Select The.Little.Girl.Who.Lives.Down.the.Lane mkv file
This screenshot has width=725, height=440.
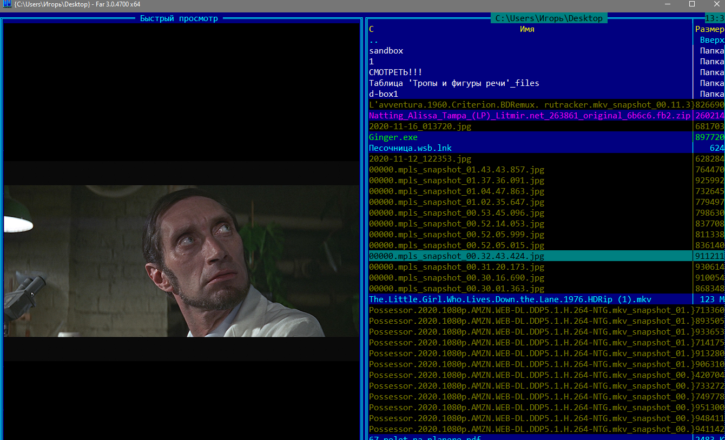(510, 299)
